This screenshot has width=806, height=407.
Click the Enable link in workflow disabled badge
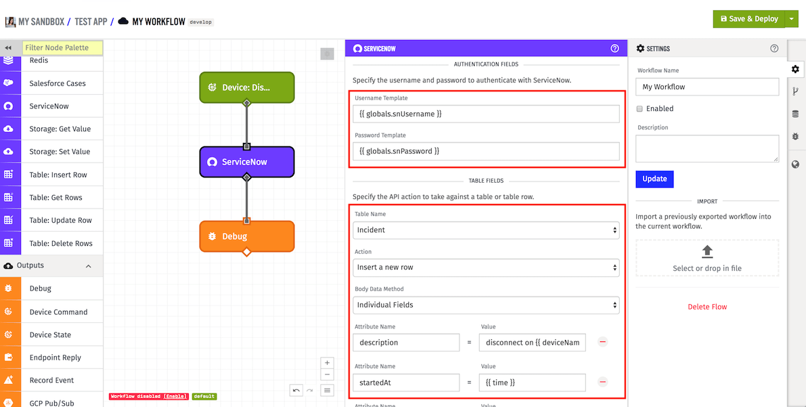175,397
